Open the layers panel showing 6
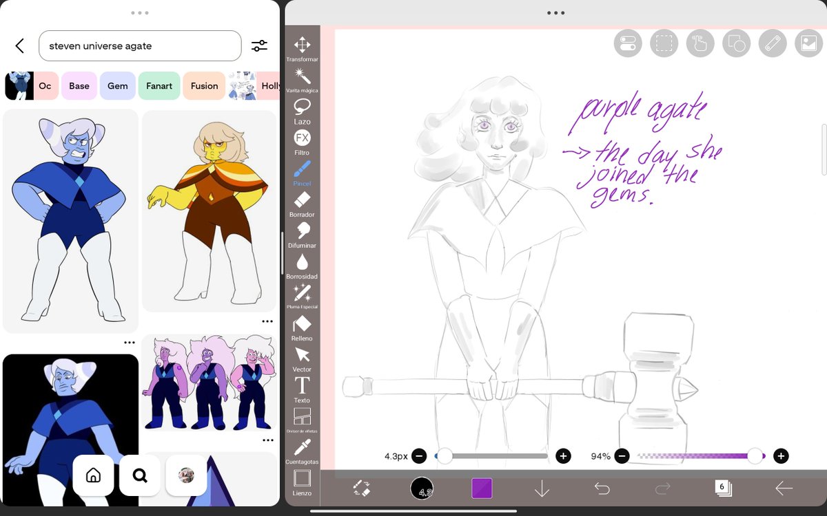This screenshot has width=827, height=516. [723, 488]
